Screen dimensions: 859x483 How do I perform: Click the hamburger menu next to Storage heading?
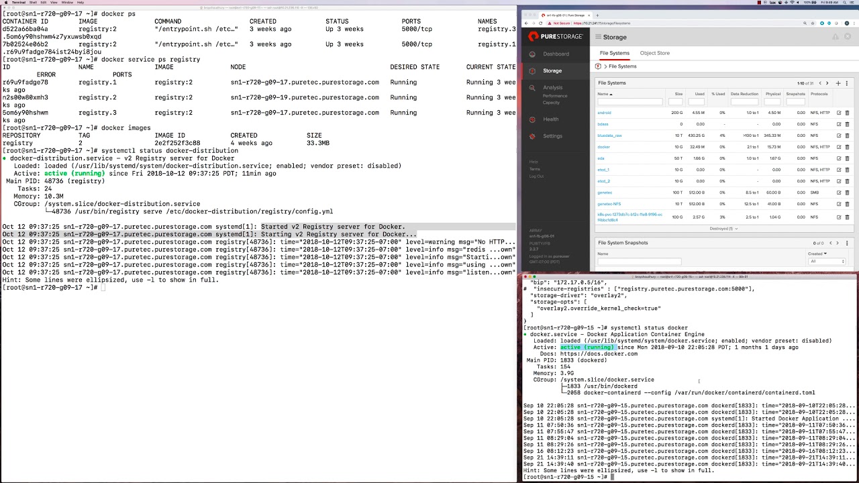tap(598, 37)
